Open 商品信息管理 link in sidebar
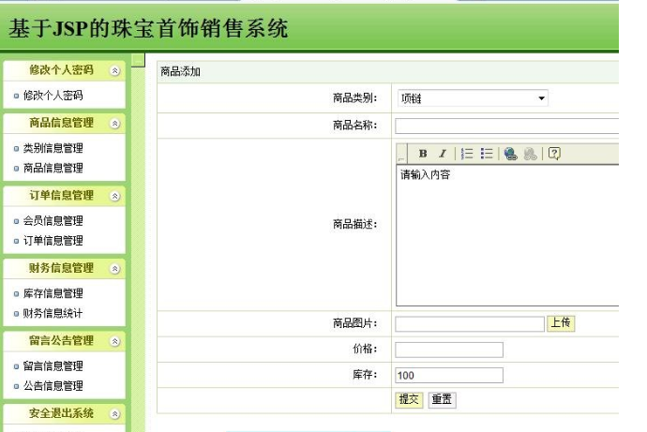The height and width of the screenshot is (432, 647). [x=53, y=168]
